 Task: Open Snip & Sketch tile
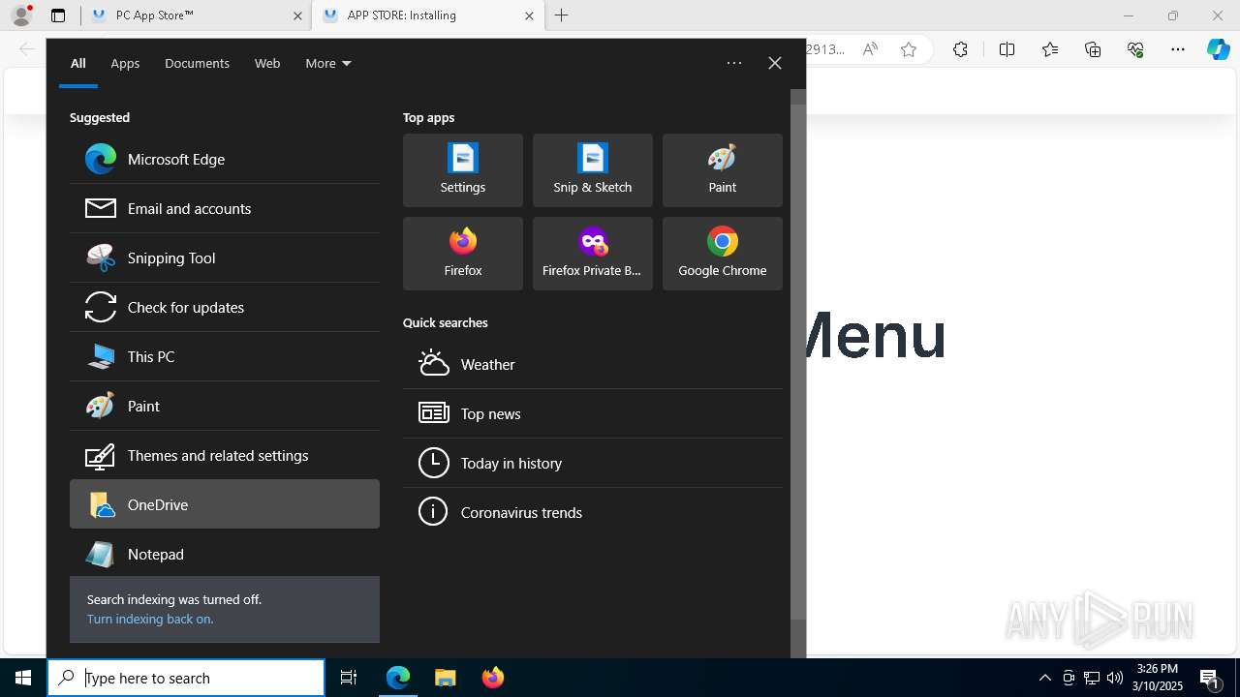point(593,170)
